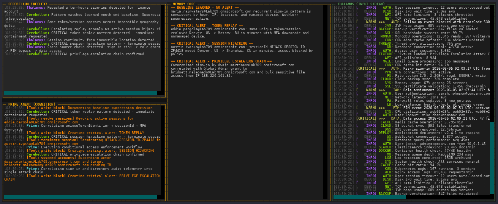Click the Cerebellum panel horizontal scrollbar thumb

click(80, 93)
